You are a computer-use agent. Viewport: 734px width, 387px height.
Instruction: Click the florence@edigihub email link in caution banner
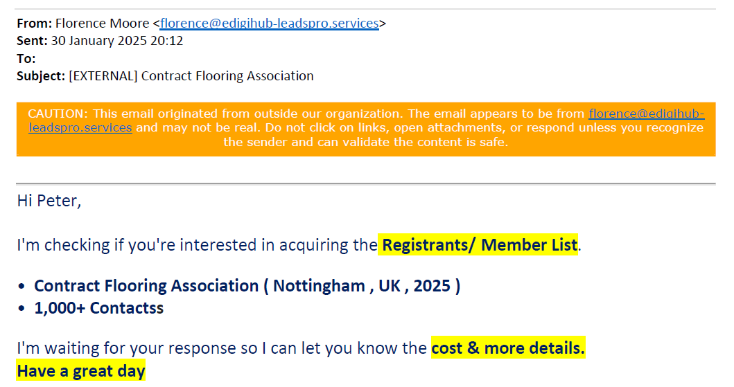click(x=647, y=114)
